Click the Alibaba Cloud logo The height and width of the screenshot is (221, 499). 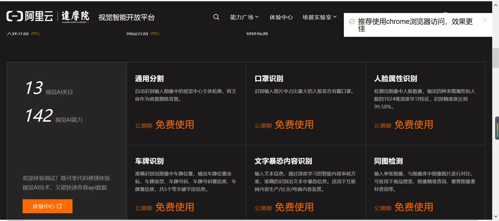(30, 16)
